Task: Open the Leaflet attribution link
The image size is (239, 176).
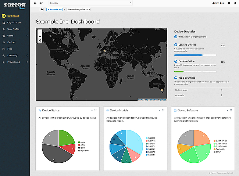Action: pos(141,100)
